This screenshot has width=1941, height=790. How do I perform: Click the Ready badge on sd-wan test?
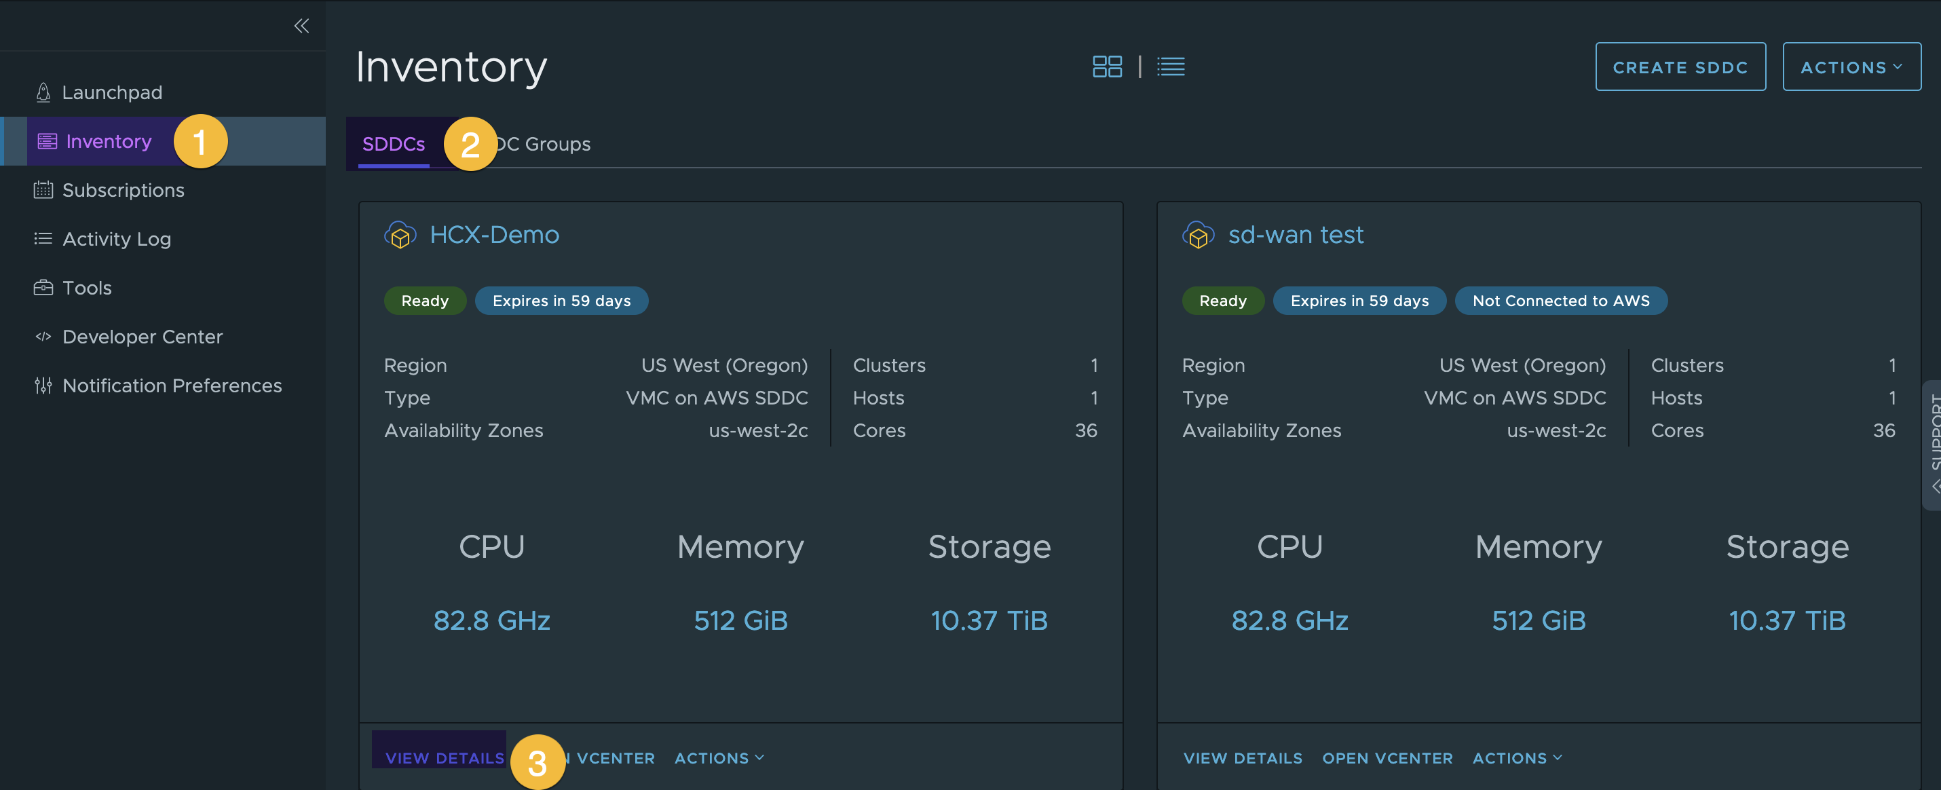(1223, 301)
